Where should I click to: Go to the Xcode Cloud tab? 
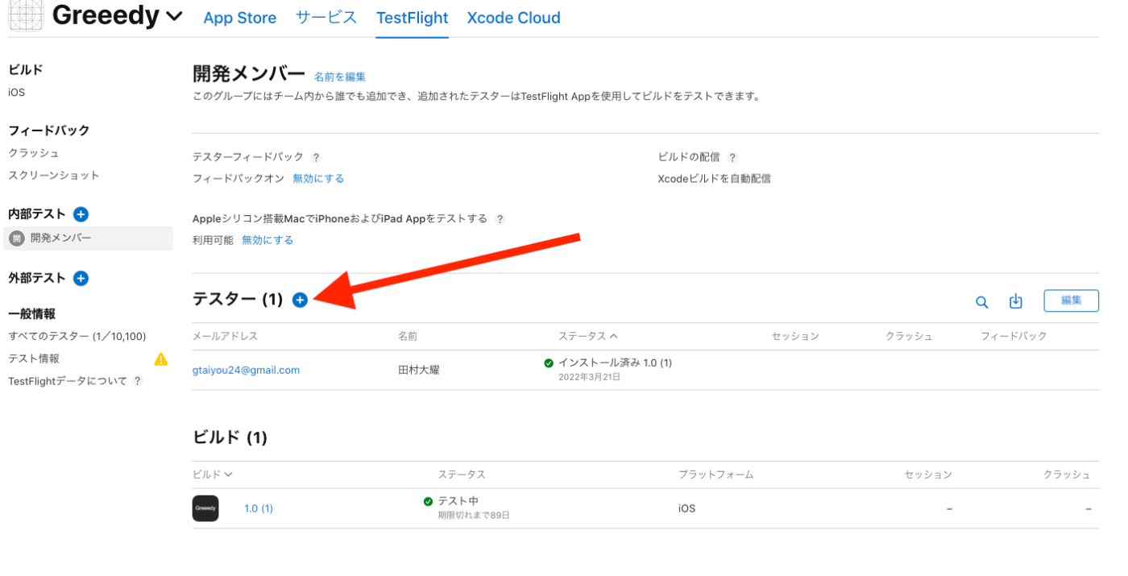(x=514, y=18)
